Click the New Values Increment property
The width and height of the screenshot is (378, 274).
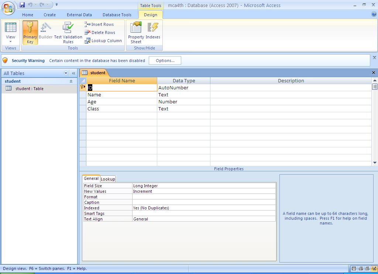click(204, 191)
